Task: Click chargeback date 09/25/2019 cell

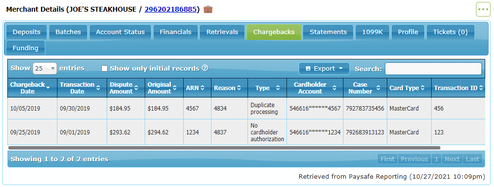Action: coord(33,132)
